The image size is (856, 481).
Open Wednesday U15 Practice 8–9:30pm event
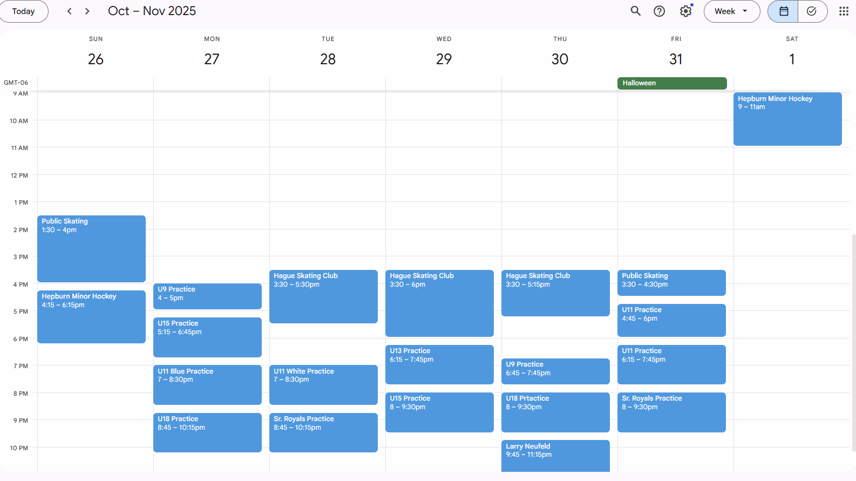tap(439, 412)
